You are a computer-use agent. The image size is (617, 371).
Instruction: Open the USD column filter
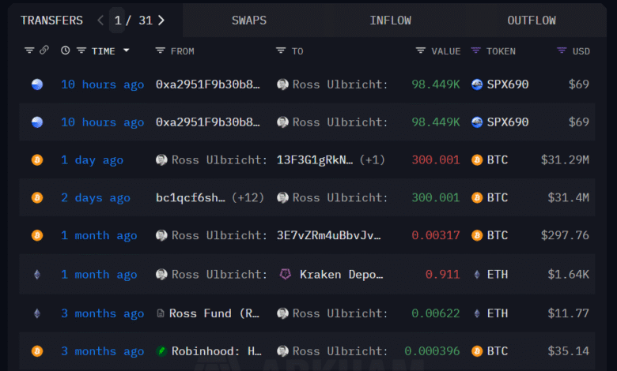pyautogui.click(x=562, y=51)
